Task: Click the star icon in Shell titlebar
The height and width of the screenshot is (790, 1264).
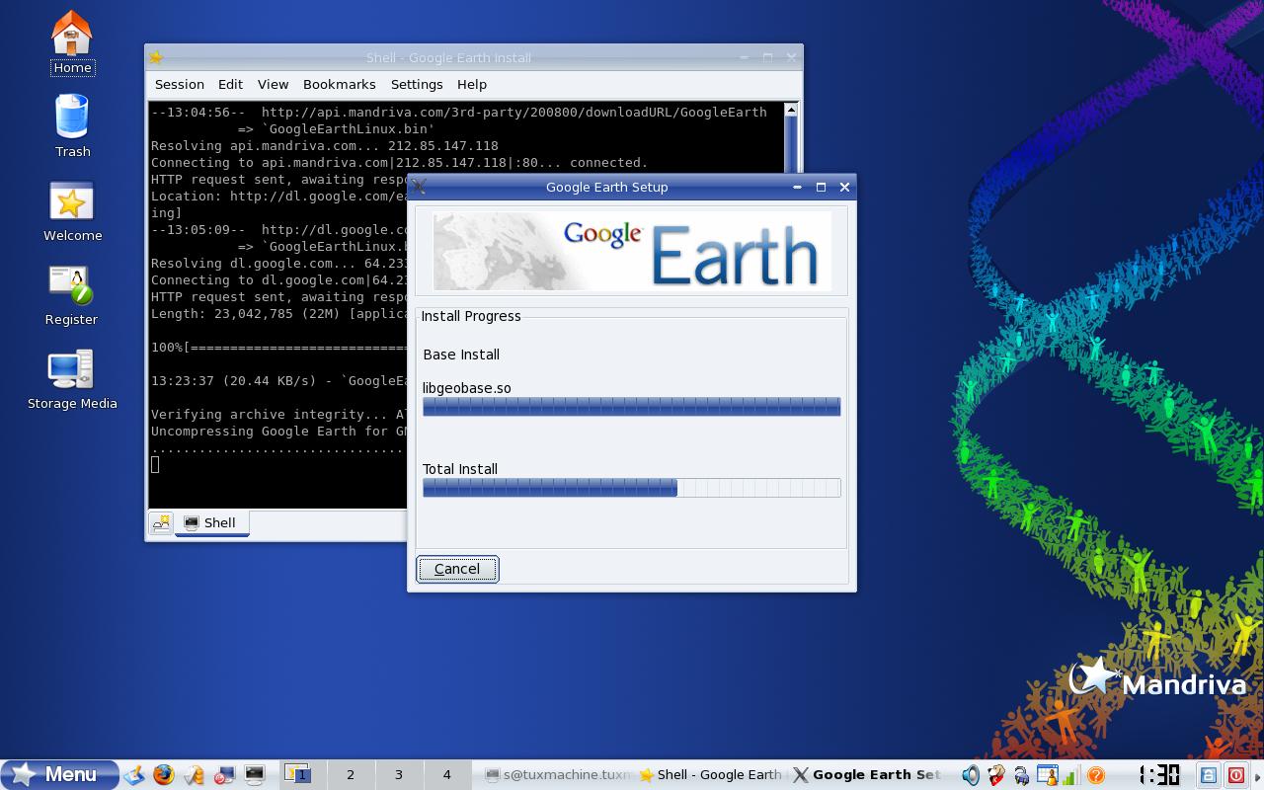Action: (x=156, y=57)
